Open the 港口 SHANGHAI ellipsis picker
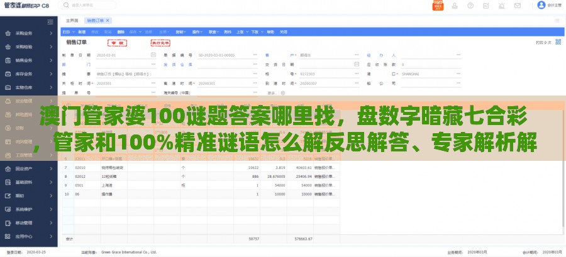 [458, 74]
